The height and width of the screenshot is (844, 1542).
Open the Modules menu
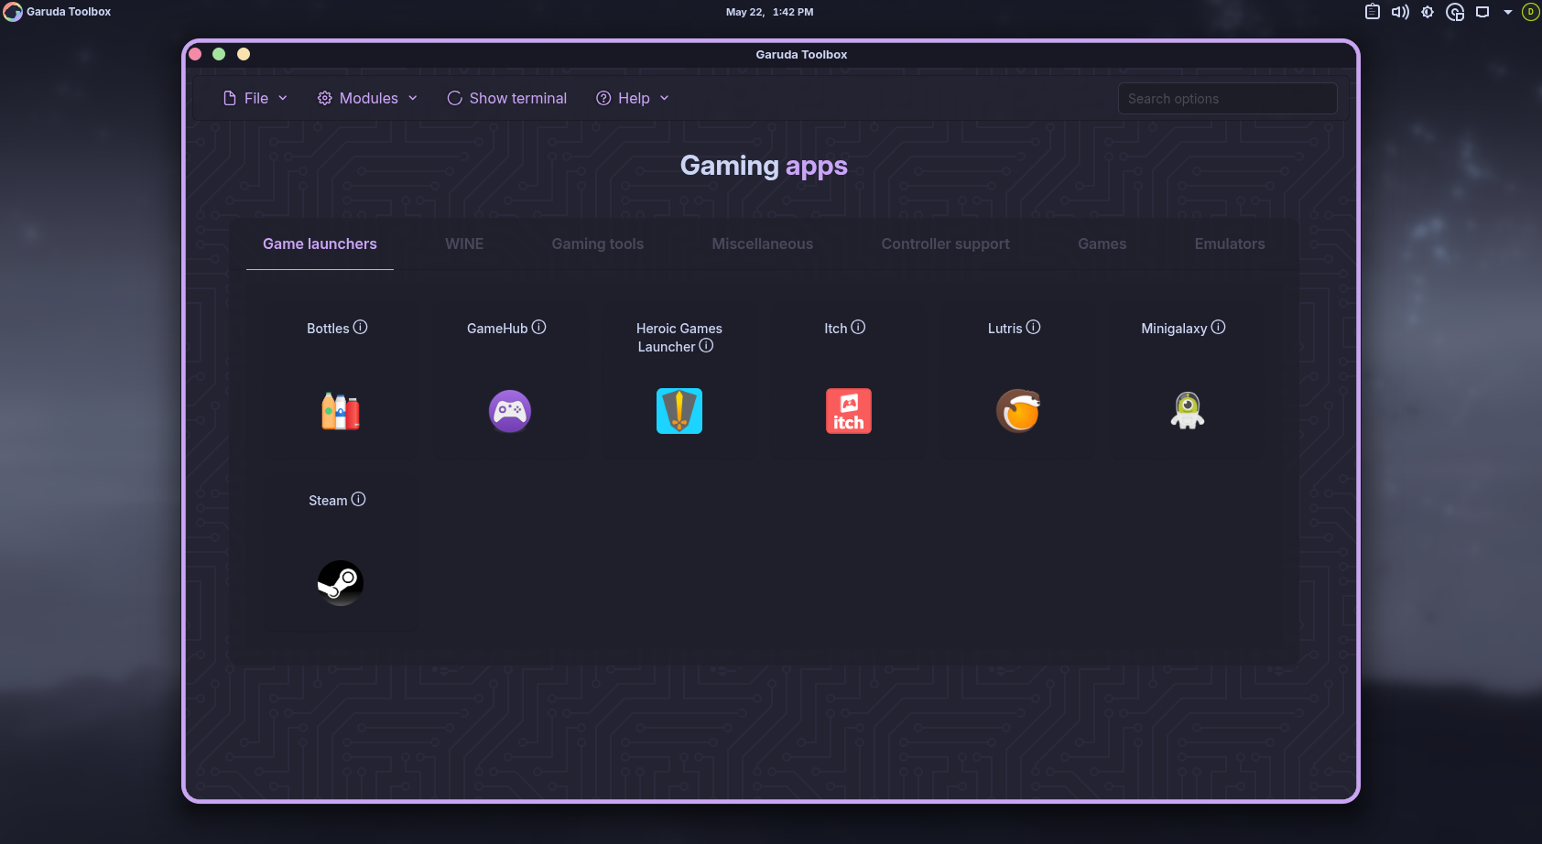coord(367,98)
